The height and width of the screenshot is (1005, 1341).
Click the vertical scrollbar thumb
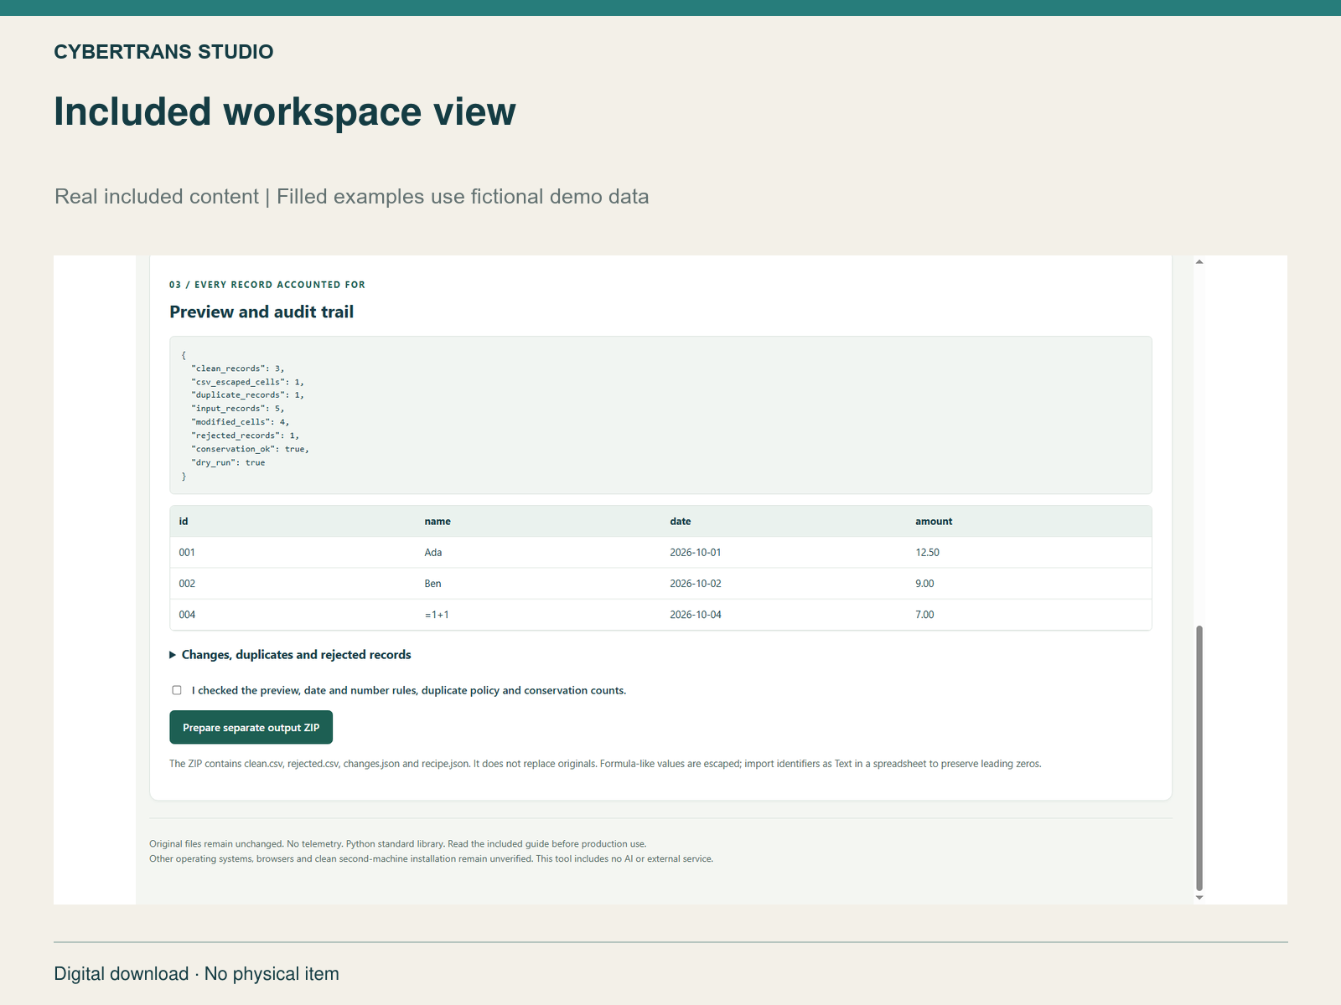pyautogui.click(x=1199, y=758)
